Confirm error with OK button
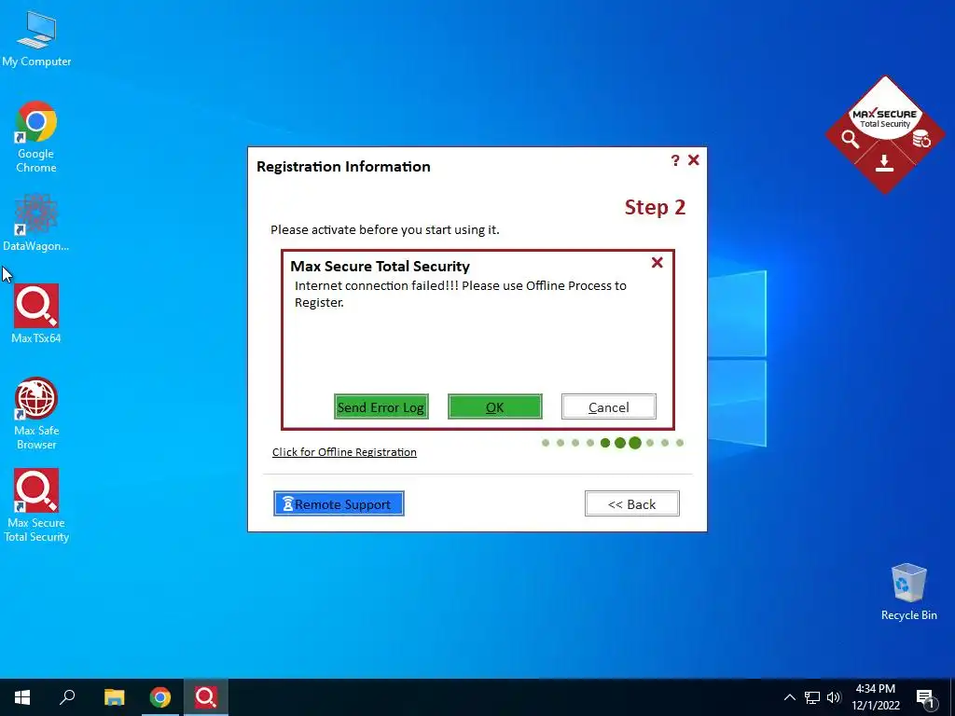The width and height of the screenshot is (955, 716). pyautogui.click(x=494, y=406)
